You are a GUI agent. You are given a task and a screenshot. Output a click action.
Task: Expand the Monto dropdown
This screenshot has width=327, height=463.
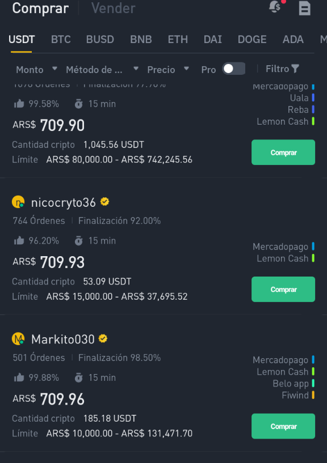(36, 69)
